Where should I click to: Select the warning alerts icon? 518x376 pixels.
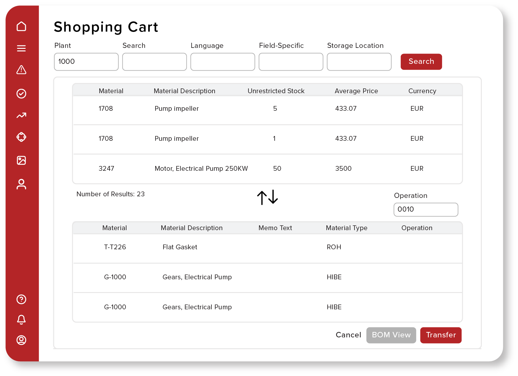pyautogui.click(x=21, y=70)
